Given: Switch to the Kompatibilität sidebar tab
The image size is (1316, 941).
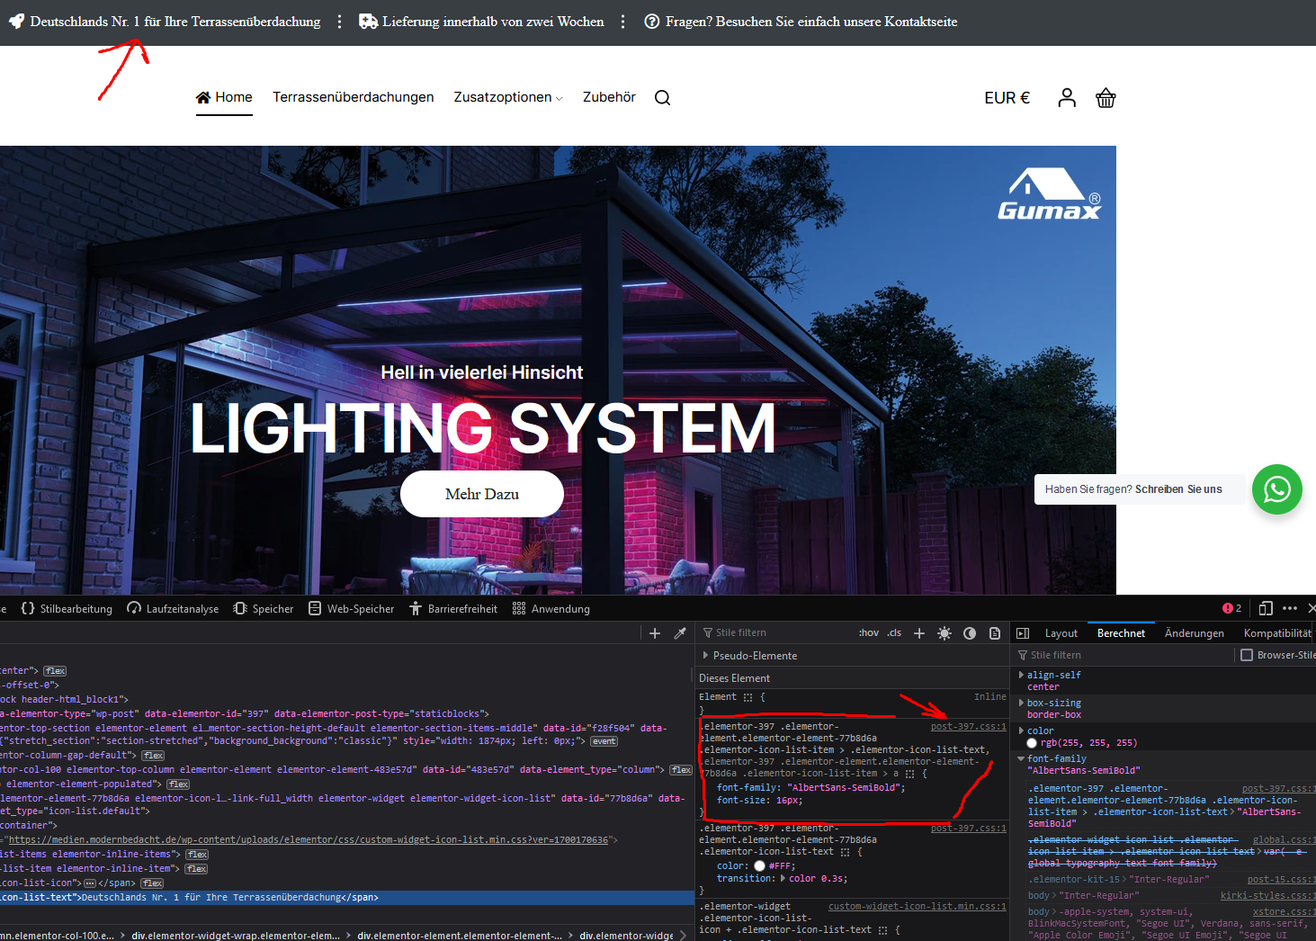Looking at the screenshot, I should [1277, 633].
